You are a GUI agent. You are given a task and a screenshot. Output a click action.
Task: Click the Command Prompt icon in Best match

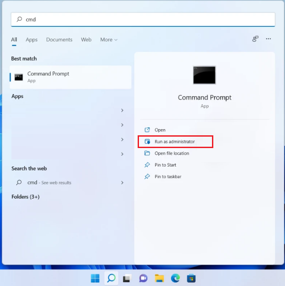18,77
